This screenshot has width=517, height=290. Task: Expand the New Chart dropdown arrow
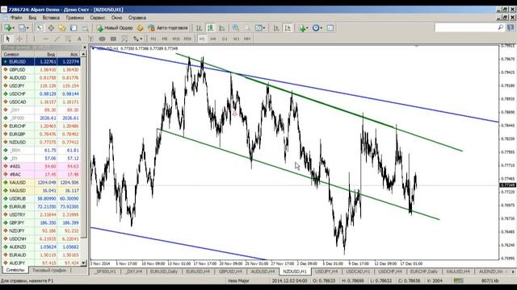pos(14,28)
